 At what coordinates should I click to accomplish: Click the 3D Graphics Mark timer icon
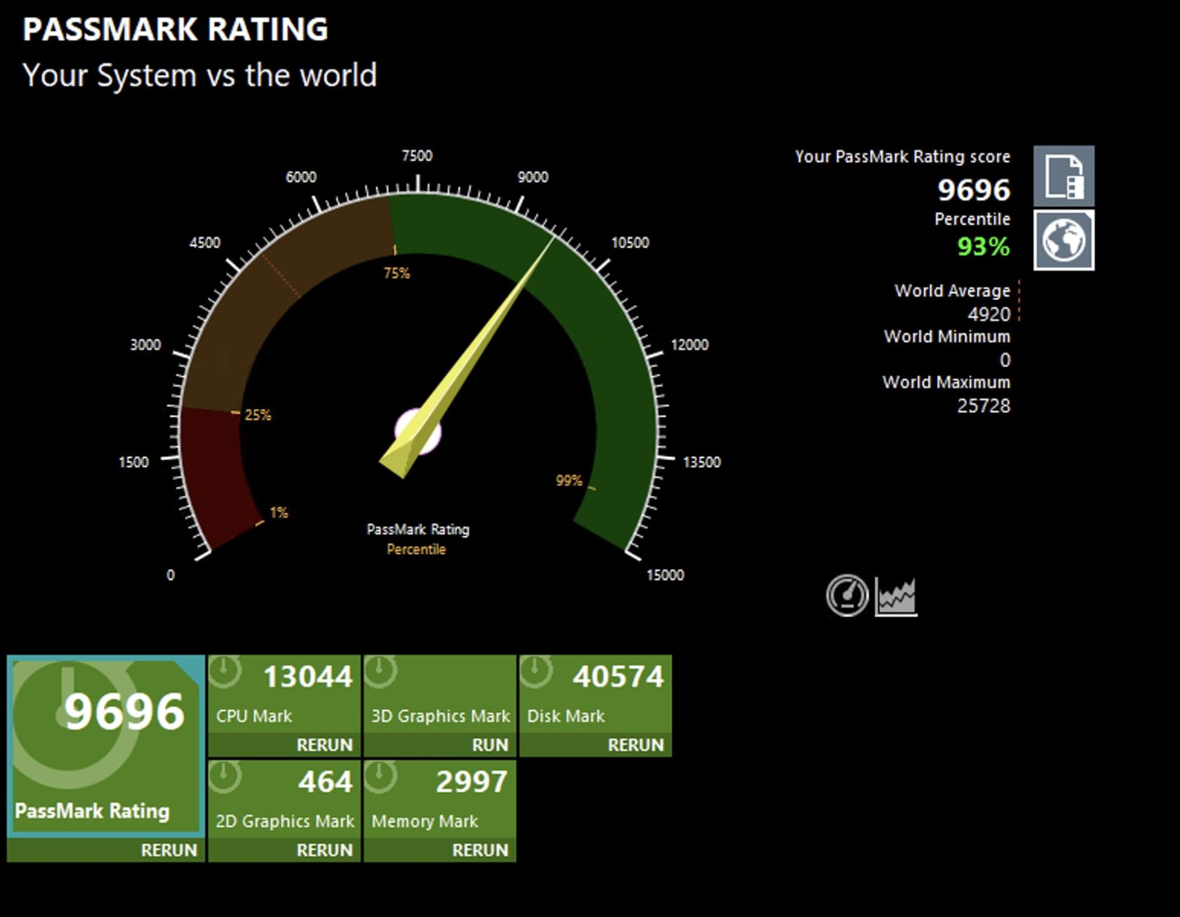(x=381, y=672)
